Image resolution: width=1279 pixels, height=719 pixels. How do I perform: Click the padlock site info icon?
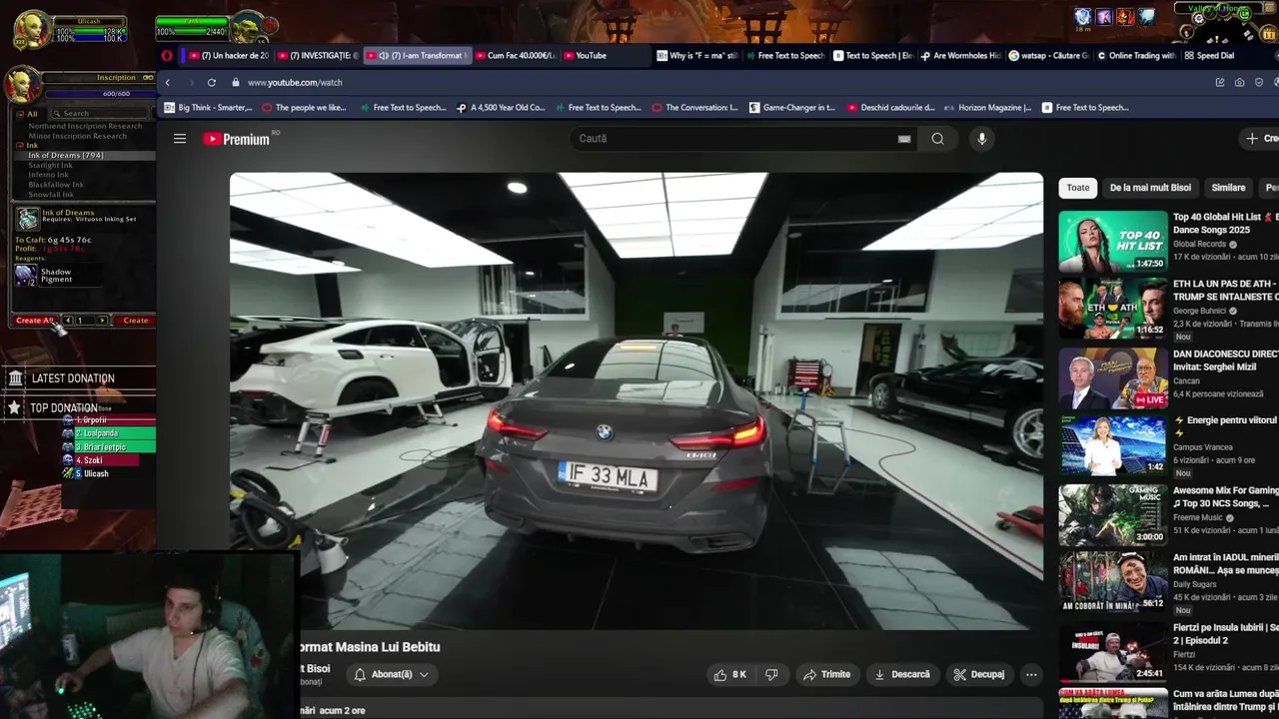click(x=236, y=83)
